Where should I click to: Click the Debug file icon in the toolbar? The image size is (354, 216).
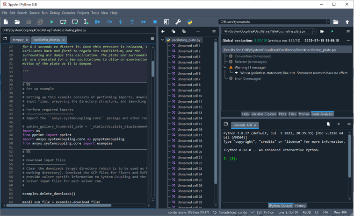[97, 22]
